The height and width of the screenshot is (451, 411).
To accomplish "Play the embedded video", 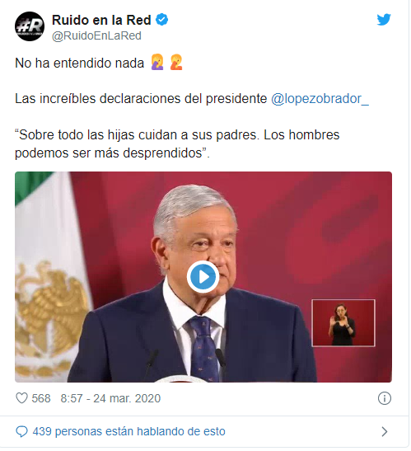I will click(203, 277).
